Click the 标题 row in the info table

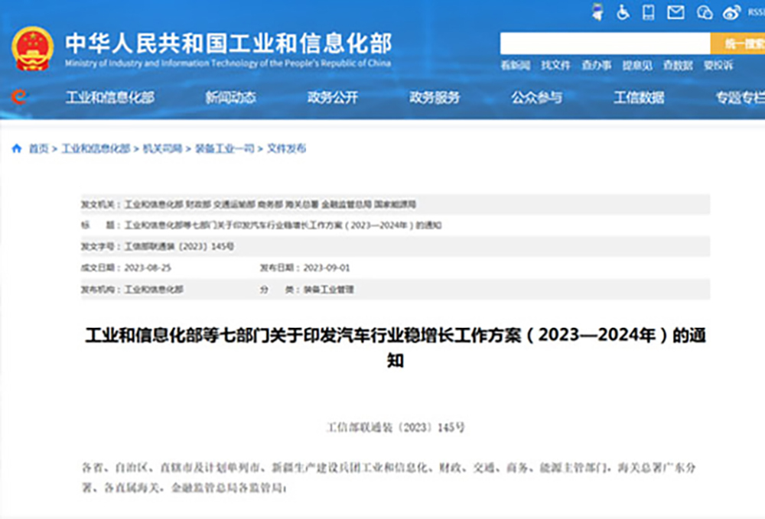(x=396, y=225)
